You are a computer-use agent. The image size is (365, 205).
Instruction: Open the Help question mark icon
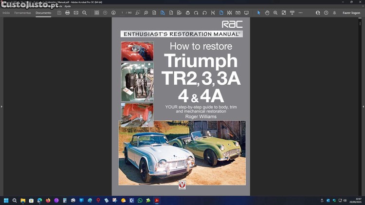(326, 13)
